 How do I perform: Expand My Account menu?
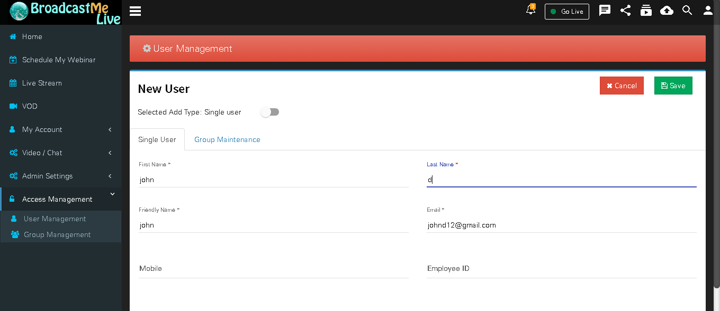(61, 129)
